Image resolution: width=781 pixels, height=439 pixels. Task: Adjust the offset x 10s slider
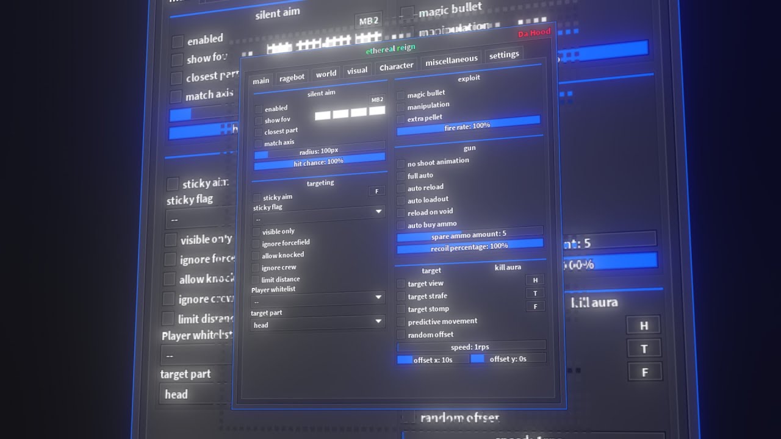432,360
